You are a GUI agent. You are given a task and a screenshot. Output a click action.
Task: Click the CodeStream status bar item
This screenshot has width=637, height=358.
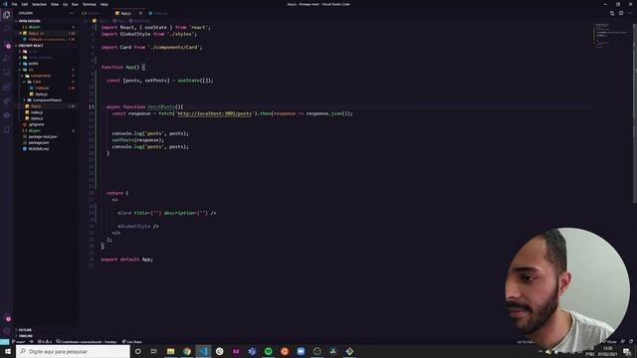87,342
